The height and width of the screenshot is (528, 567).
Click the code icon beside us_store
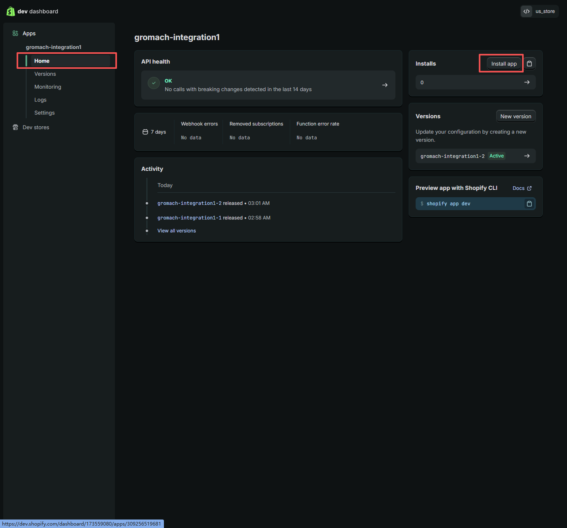click(x=526, y=12)
